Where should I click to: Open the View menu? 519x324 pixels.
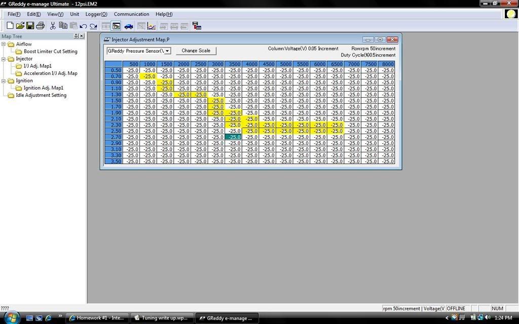(x=55, y=14)
